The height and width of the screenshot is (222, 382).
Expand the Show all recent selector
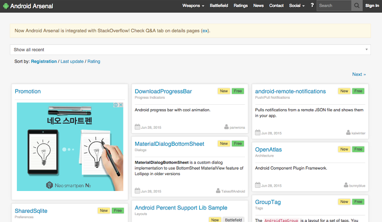190,50
